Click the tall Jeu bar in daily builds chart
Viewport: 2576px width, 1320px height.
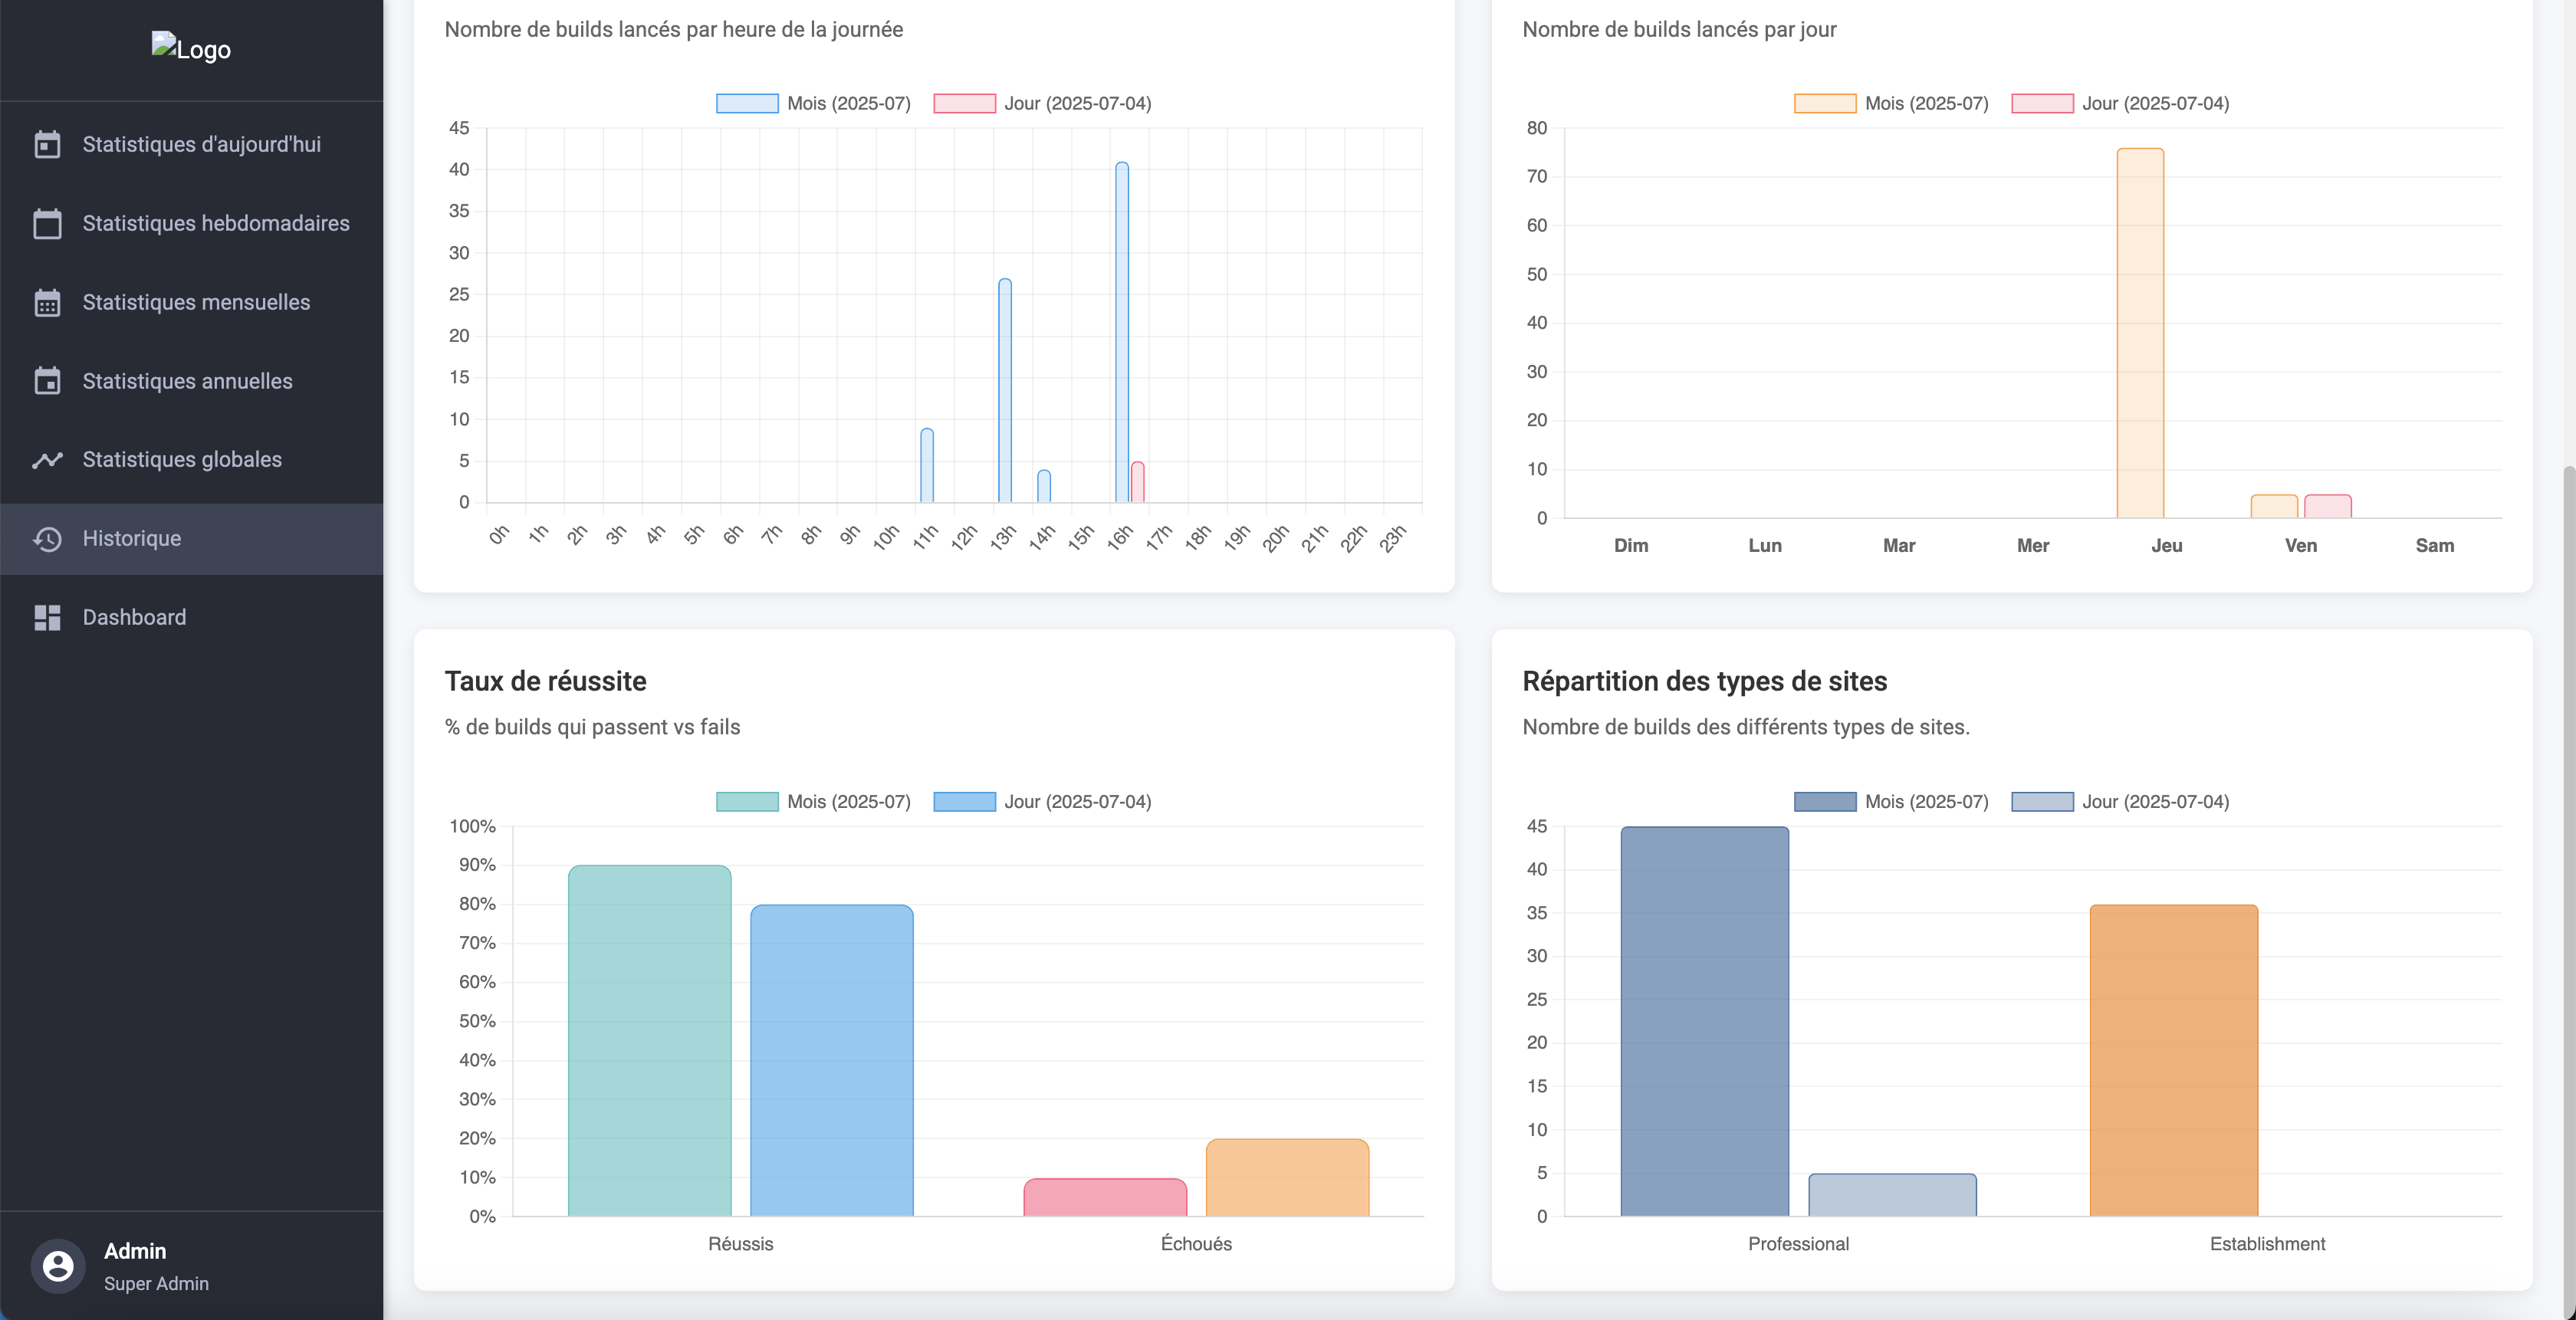[2140, 333]
